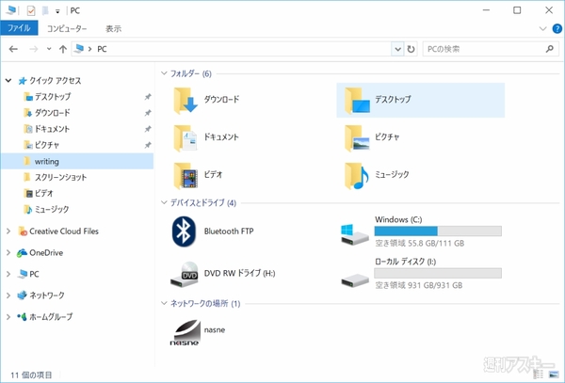Click the pin icon next to ピクチャ in sidebar
Image resolution: width=565 pixels, height=383 pixels.
click(148, 145)
